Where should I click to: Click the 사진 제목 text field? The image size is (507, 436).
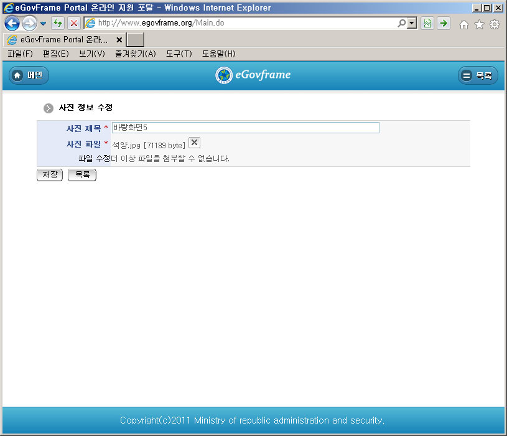click(x=245, y=128)
